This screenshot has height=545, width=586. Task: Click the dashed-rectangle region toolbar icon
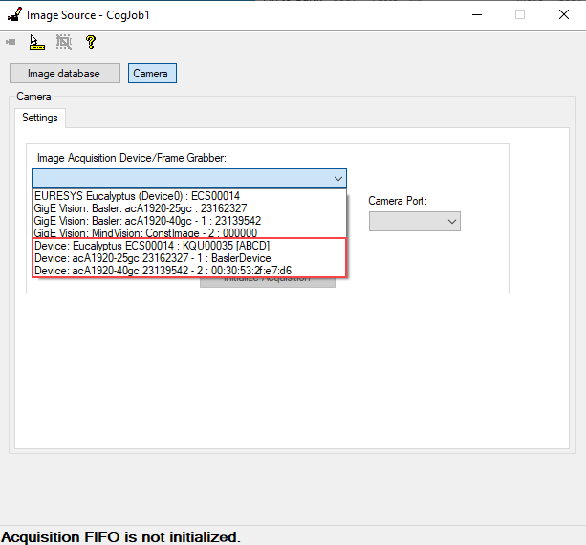pos(63,42)
